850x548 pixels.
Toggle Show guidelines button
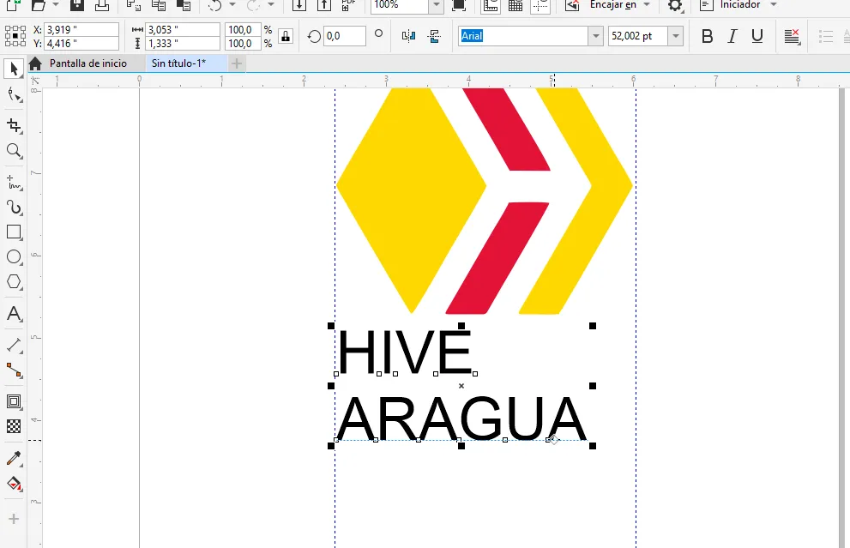coord(540,5)
